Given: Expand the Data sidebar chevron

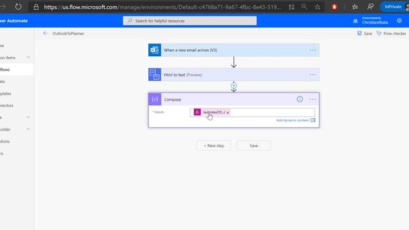Looking at the screenshot, I should click(x=28, y=118).
